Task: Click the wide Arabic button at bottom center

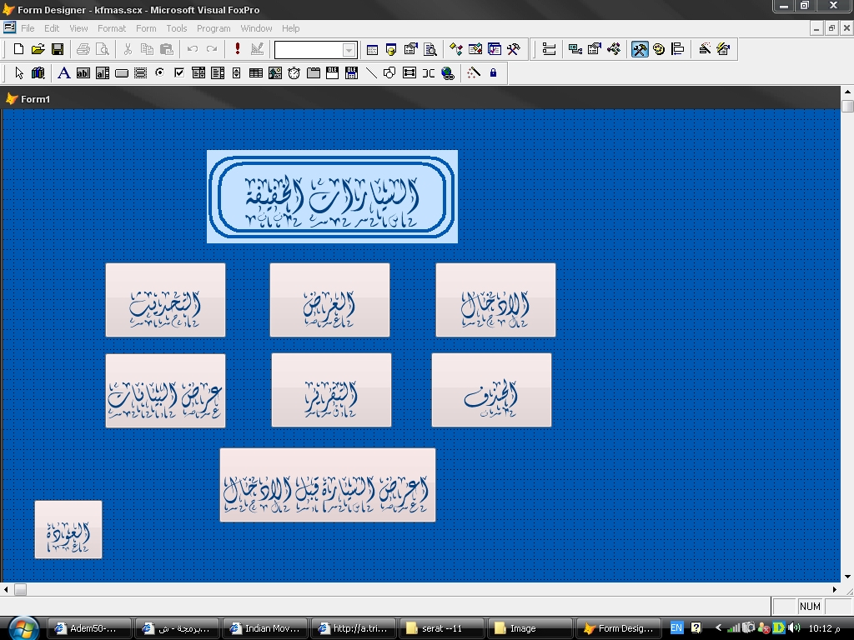Action: coord(327,485)
